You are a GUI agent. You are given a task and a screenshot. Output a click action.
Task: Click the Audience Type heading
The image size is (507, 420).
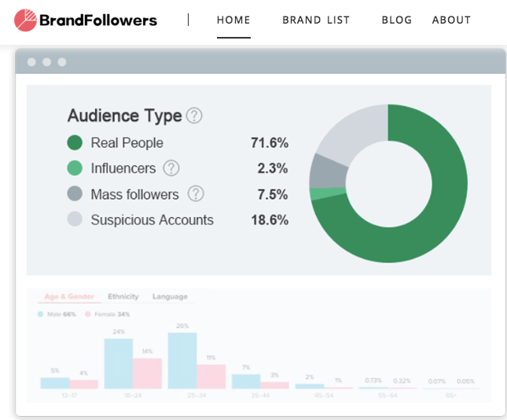coord(125,116)
